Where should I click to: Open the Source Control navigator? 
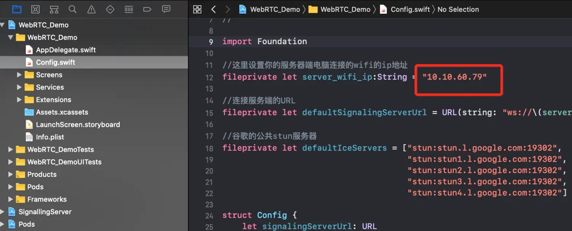[35, 9]
